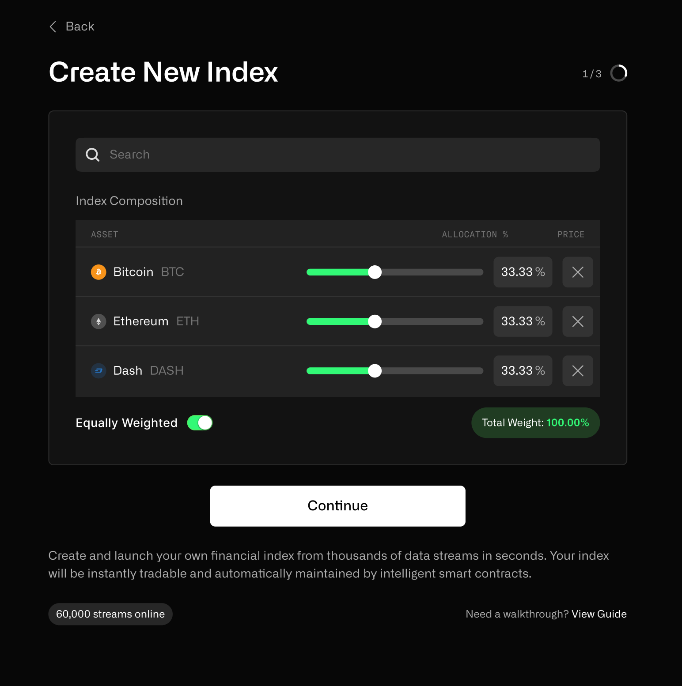Focus the Search input field

[x=338, y=155]
